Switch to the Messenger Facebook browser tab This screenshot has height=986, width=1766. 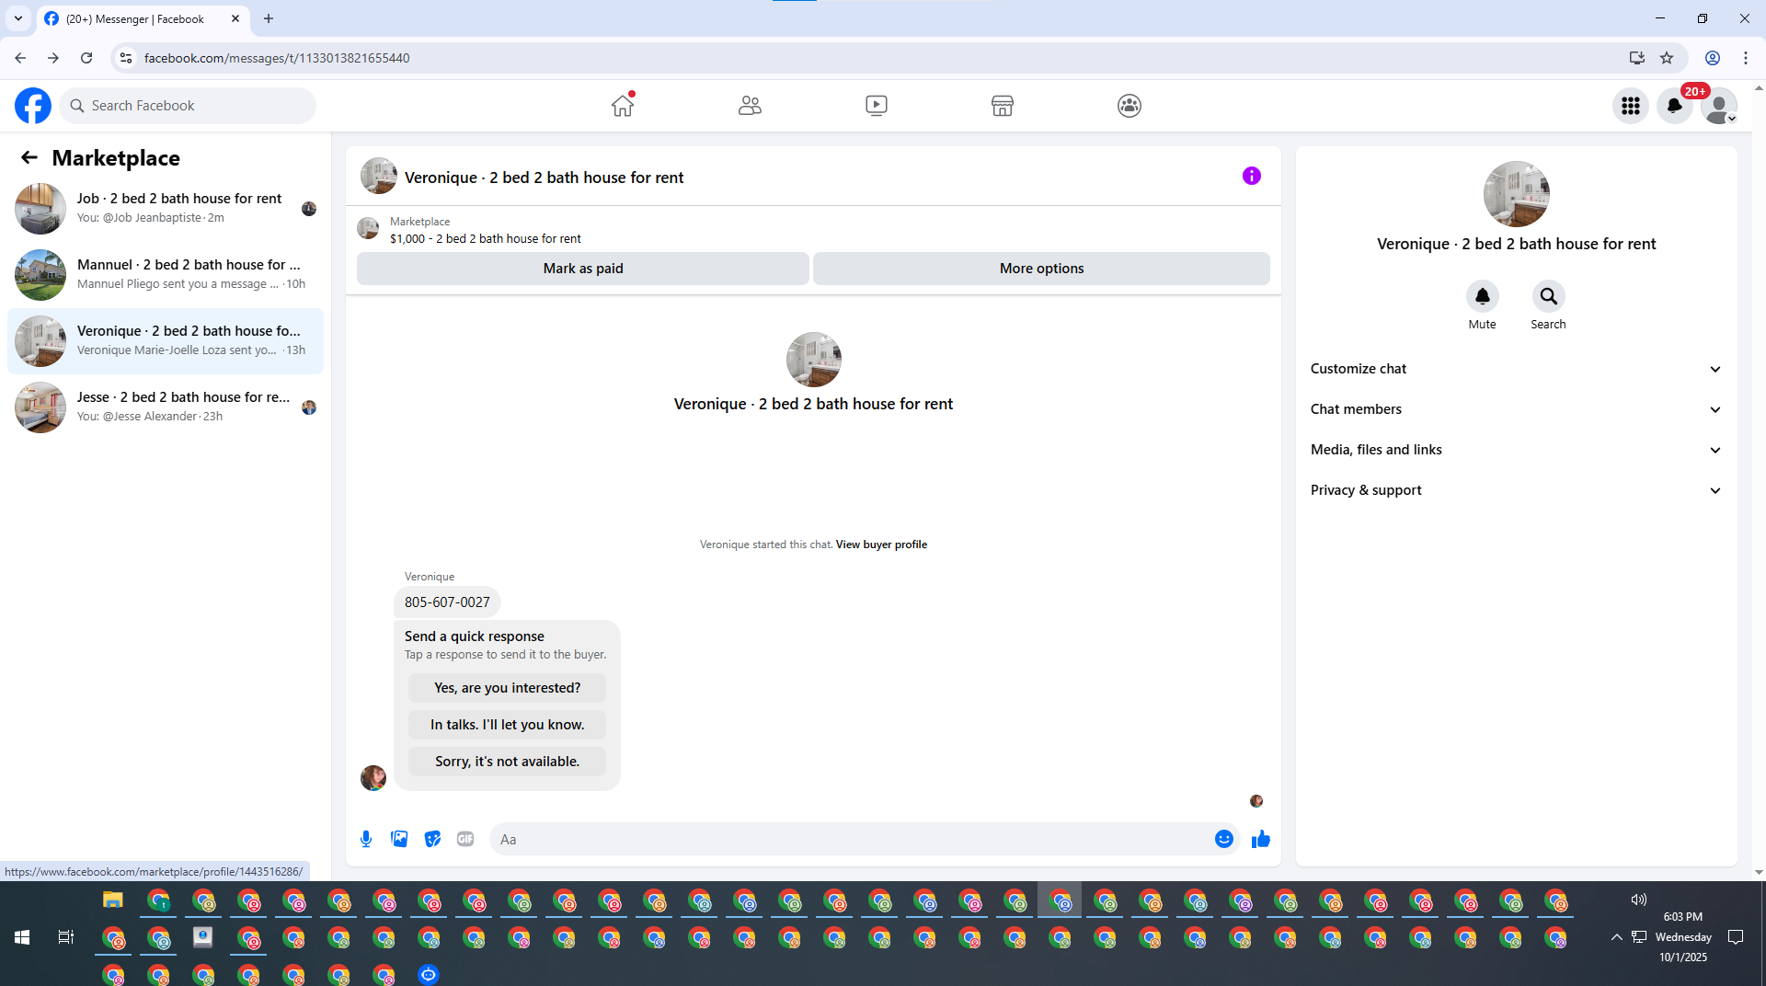click(143, 18)
